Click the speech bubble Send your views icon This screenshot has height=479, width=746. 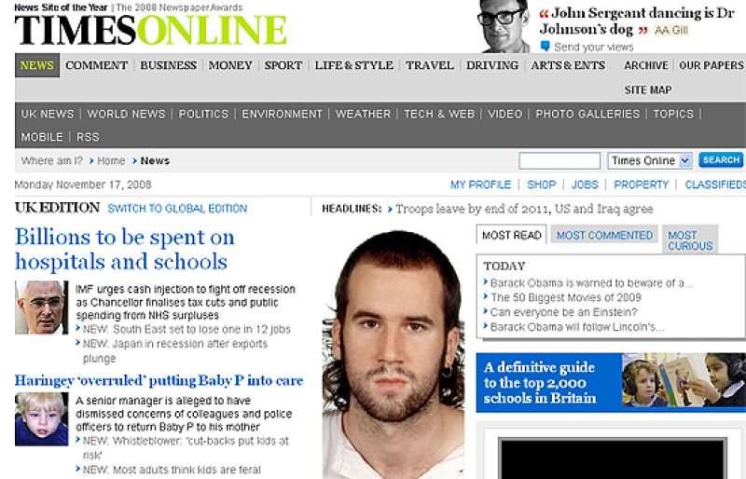pyautogui.click(x=546, y=47)
